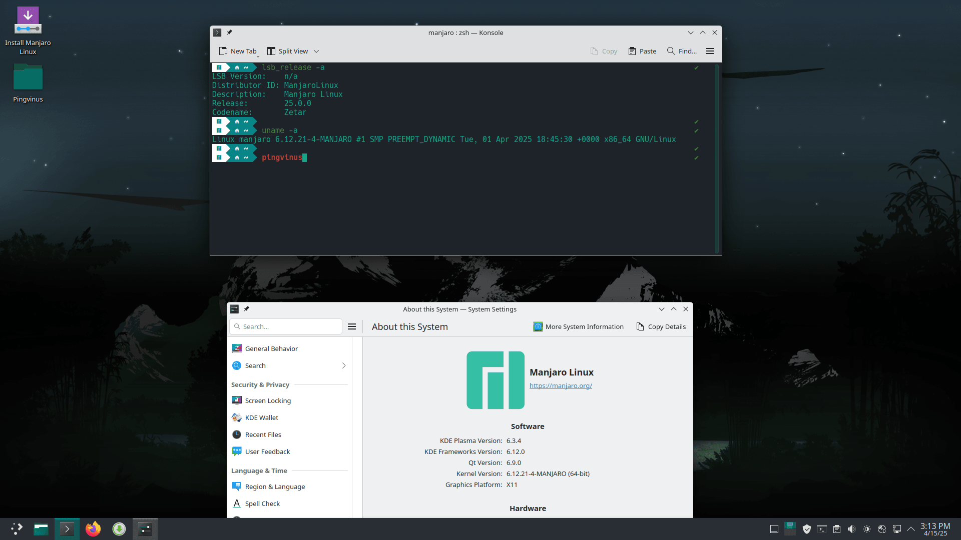Switch to Konsole via taskbar icon
Screen dimensions: 961x540
(x=67, y=528)
